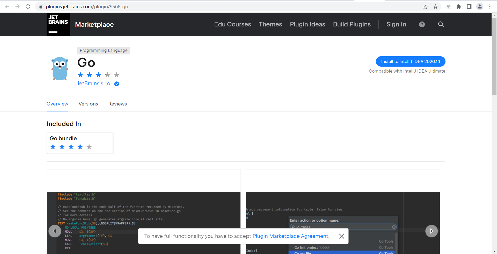Viewport: 497px width, 254px height.
Task: Open Edu Courses in navigation
Action: coord(232,24)
